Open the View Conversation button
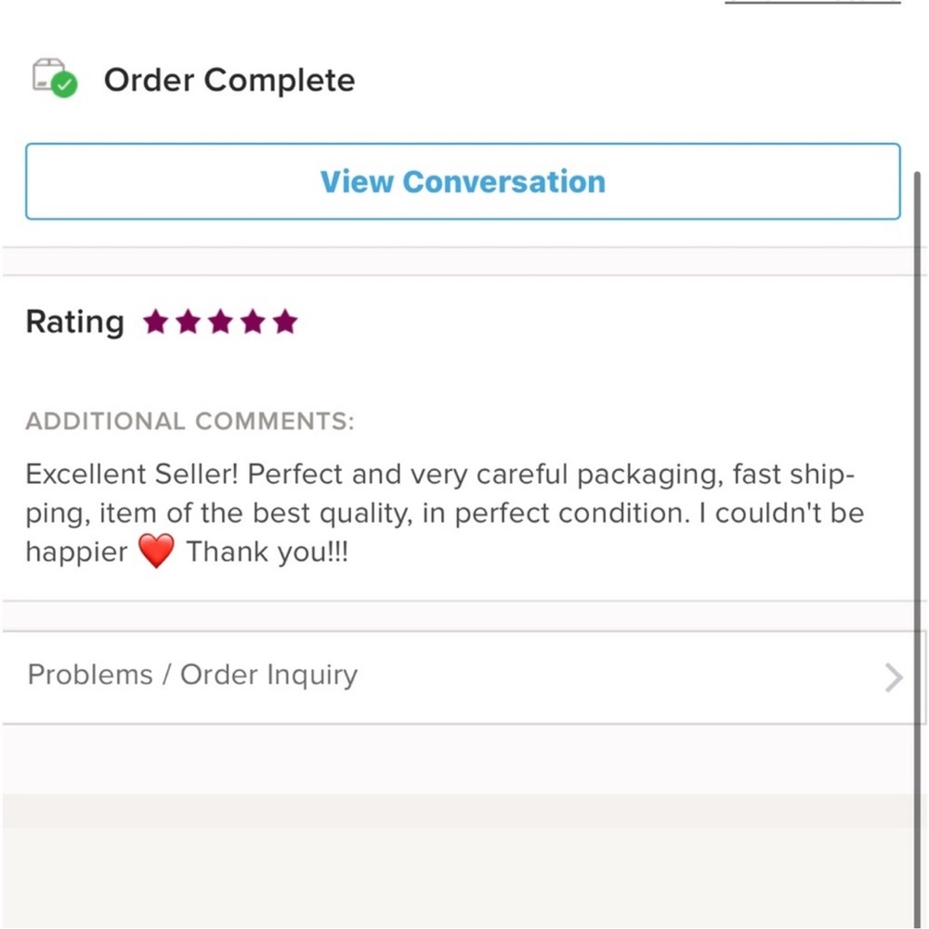The image size is (929, 929). [463, 181]
